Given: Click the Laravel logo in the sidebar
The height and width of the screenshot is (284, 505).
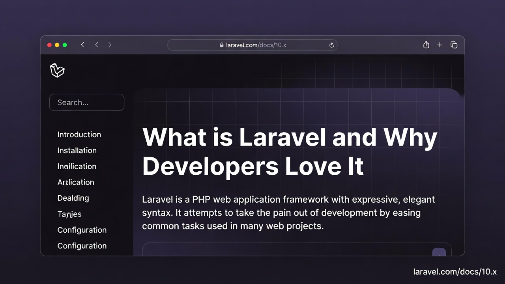Looking at the screenshot, I should 57,71.
